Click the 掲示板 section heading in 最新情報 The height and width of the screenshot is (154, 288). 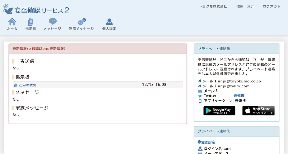pos(22,77)
